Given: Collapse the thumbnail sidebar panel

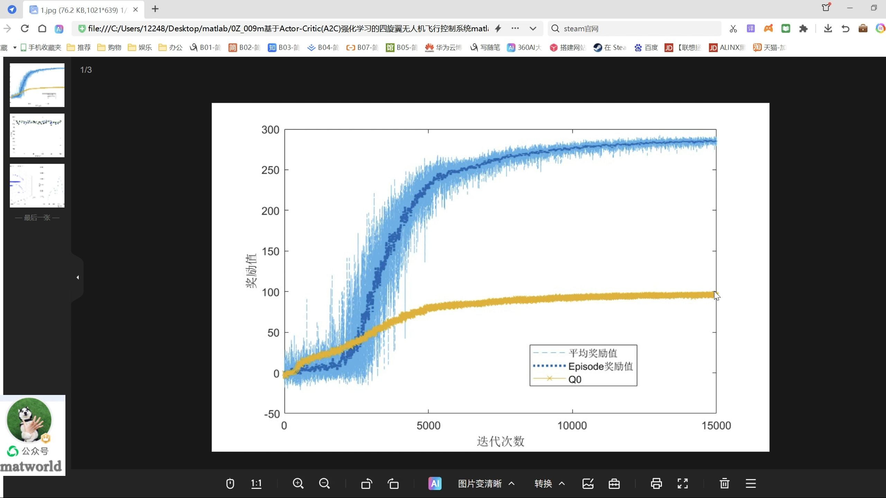Looking at the screenshot, I should pos(78,277).
